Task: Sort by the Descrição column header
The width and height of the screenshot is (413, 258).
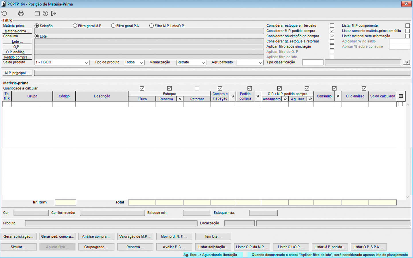Action: tap(102, 96)
